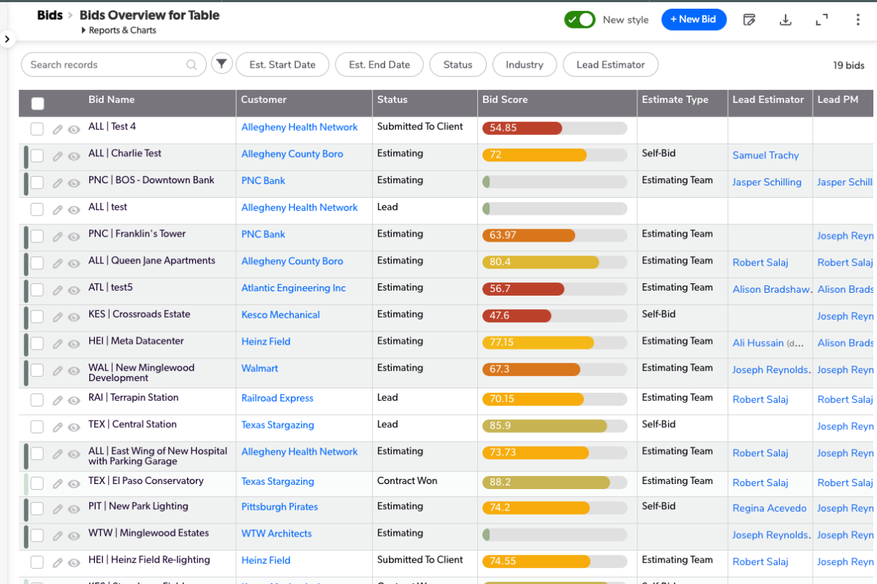The height and width of the screenshot is (584, 877).
Task: Tick checkbox for TEX | Central Station row
Action: pos(37,427)
